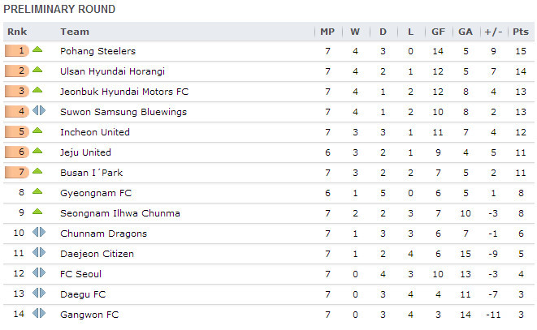The width and height of the screenshot is (537, 330).
Task: Click the no-change arrows icon for Suwon Samsung Bluewings
Action: pos(39,111)
